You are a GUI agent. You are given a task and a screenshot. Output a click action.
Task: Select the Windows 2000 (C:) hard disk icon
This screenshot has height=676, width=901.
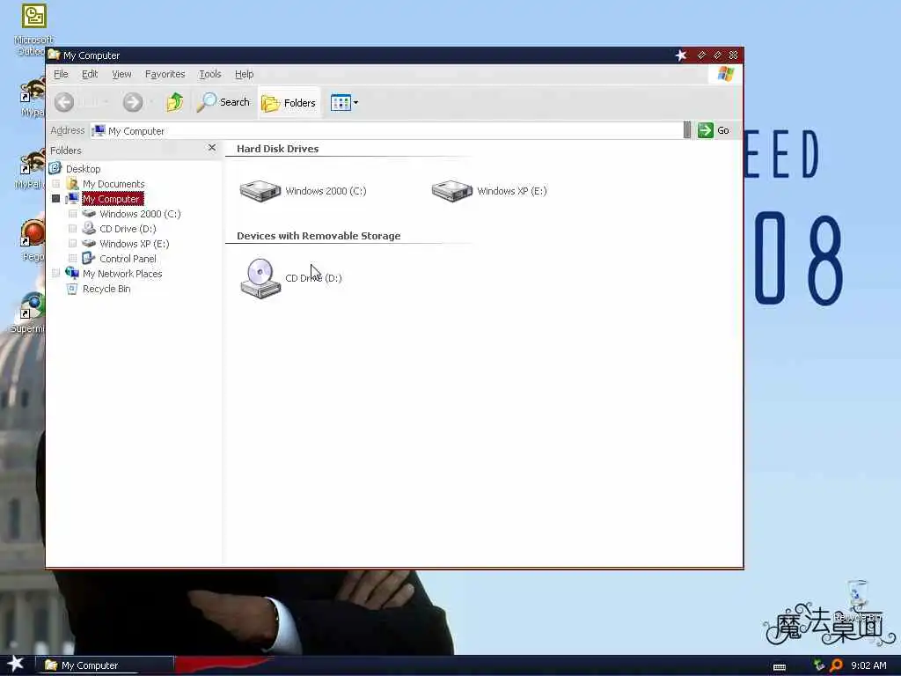260,191
